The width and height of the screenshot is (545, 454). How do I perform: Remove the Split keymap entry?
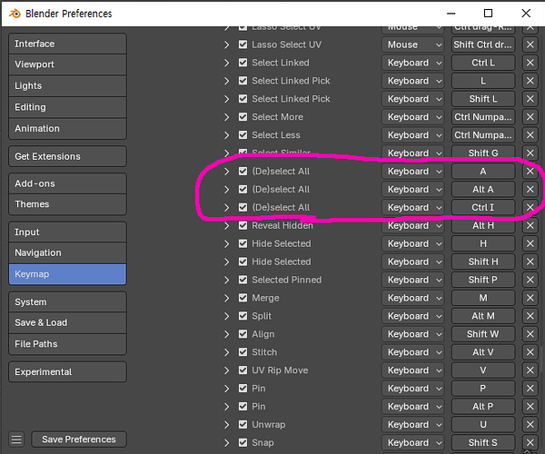point(530,316)
